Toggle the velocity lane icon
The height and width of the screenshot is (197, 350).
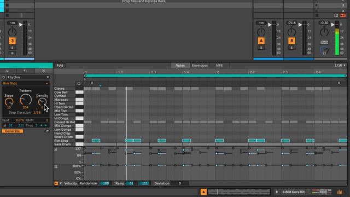click(56, 149)
